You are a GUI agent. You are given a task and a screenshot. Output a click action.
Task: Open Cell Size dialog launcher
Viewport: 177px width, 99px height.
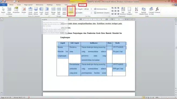[x=109, y=16]
